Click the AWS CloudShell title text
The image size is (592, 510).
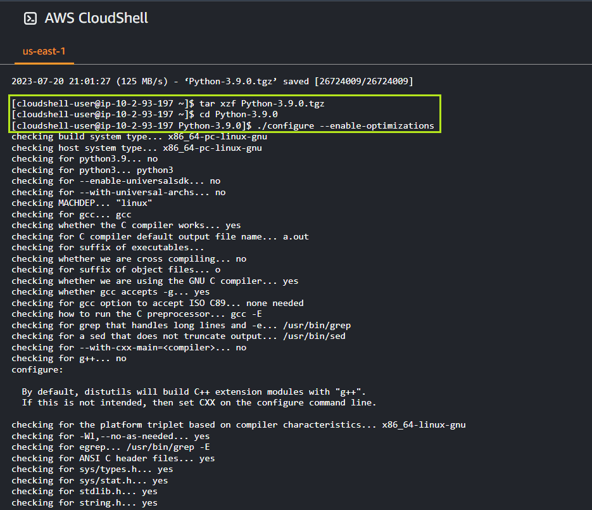[96, 18]
